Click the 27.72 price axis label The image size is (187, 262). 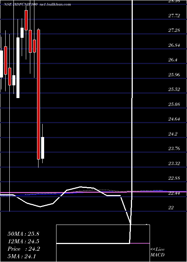tap(174, 16)
